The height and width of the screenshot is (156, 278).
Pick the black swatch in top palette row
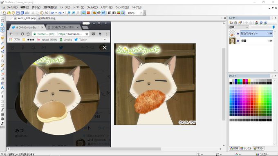point(231,83)
